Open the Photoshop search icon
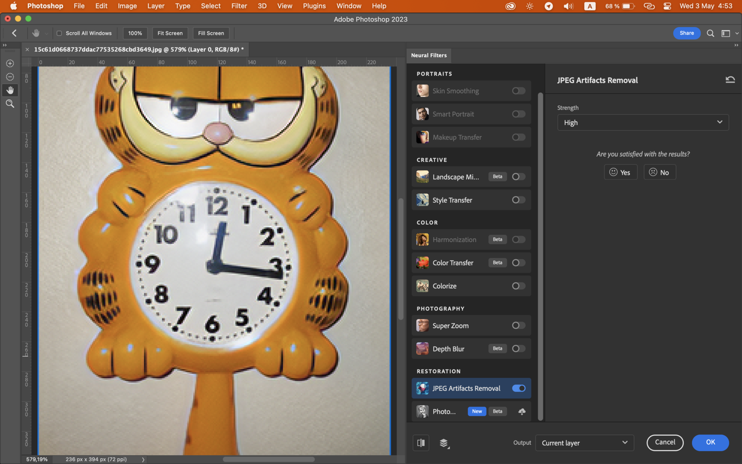Screen dimensions: 742x464 point(710,33)
